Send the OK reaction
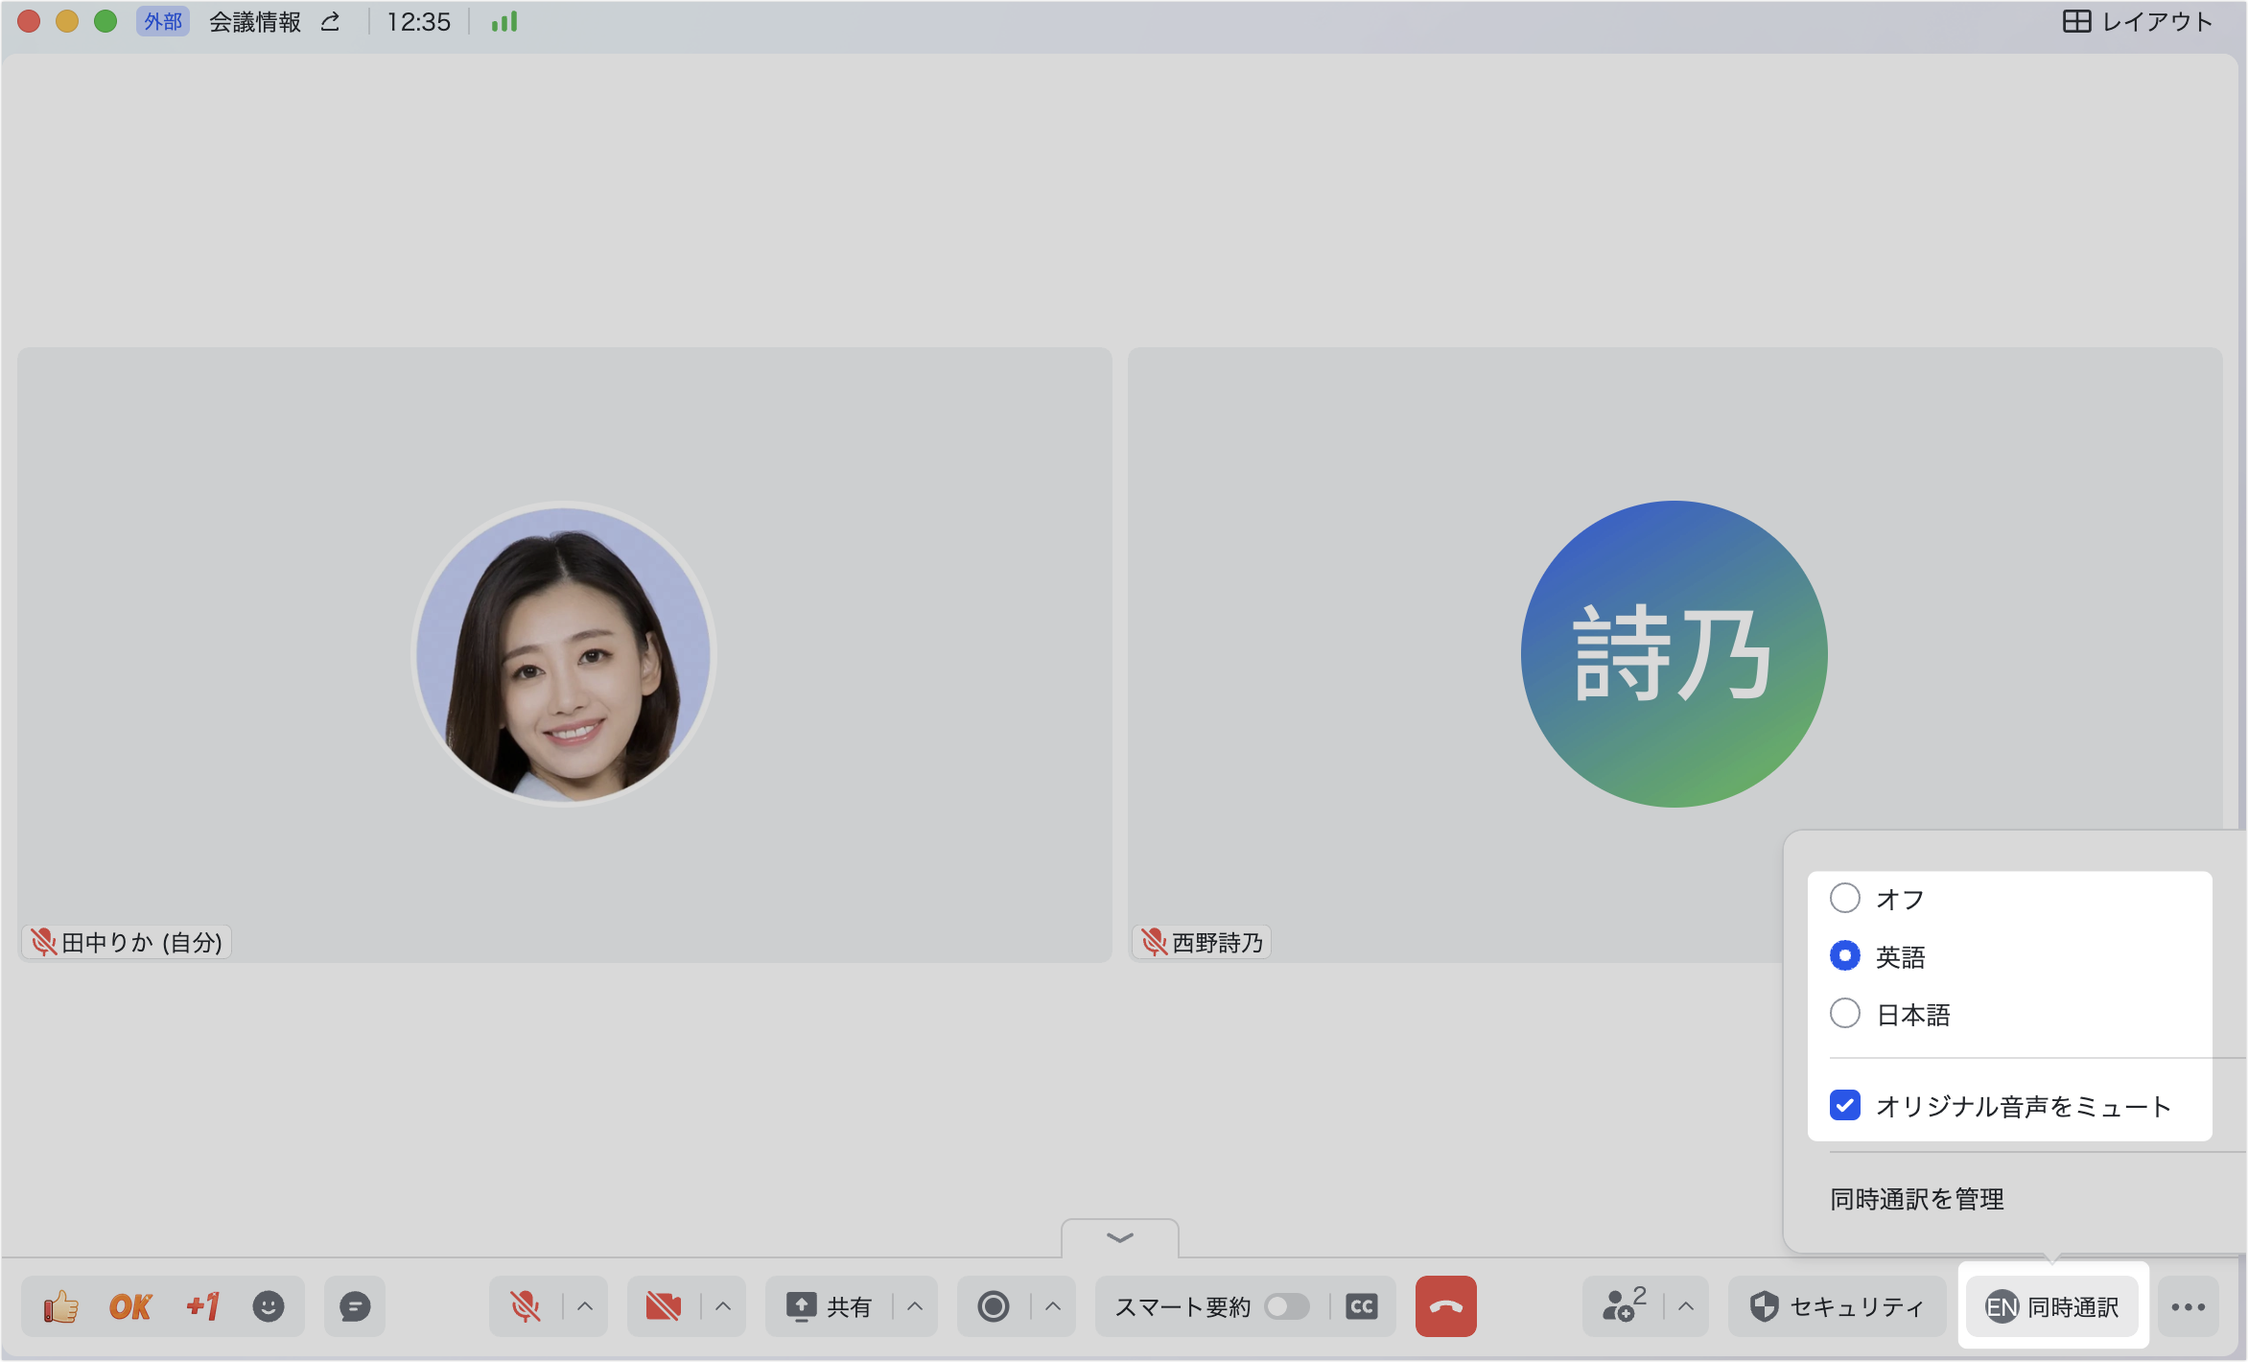 130,1306
